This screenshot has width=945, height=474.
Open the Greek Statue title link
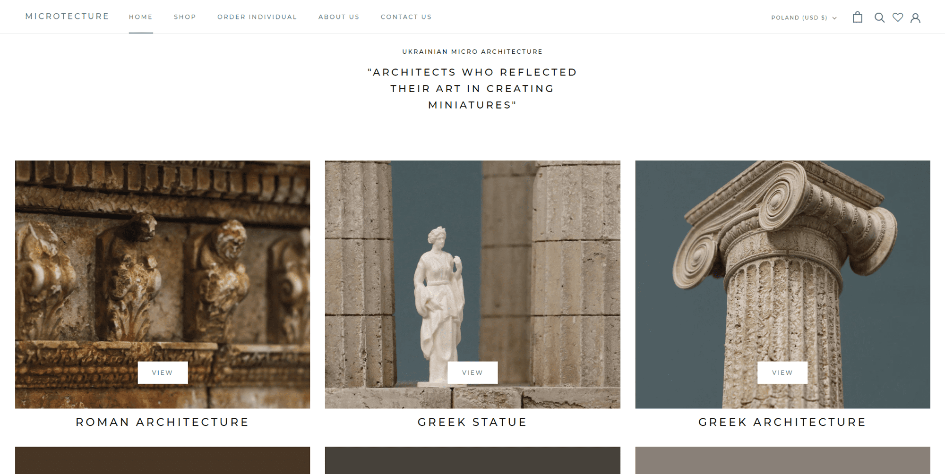pyautogui.click(x=472, y=422)
